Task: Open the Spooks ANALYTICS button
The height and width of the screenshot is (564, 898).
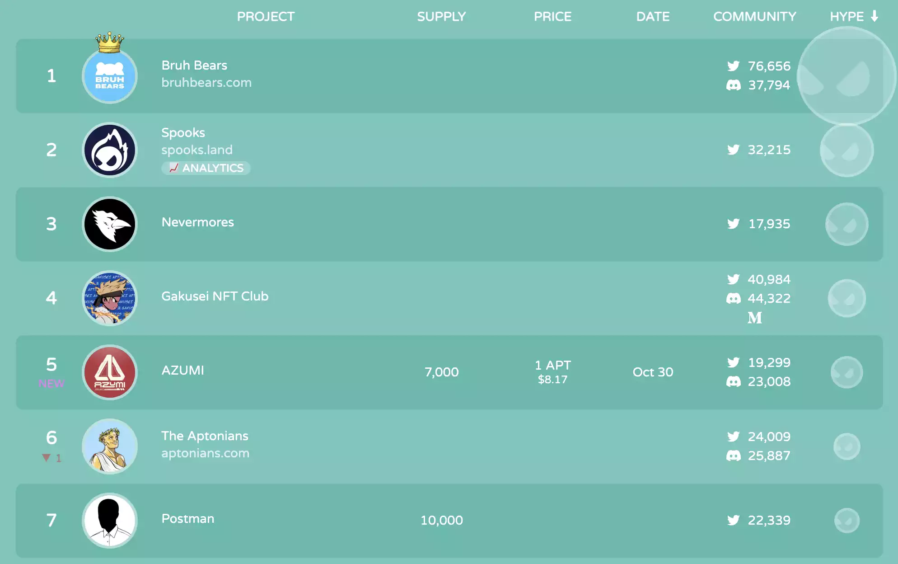Action: [206, 168]
